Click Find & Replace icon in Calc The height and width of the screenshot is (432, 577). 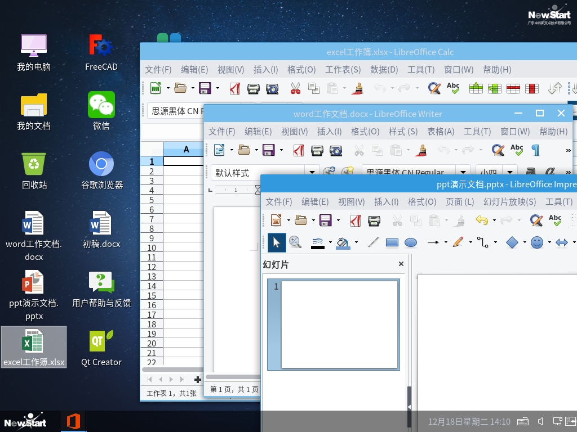click(x=434, y=88)
